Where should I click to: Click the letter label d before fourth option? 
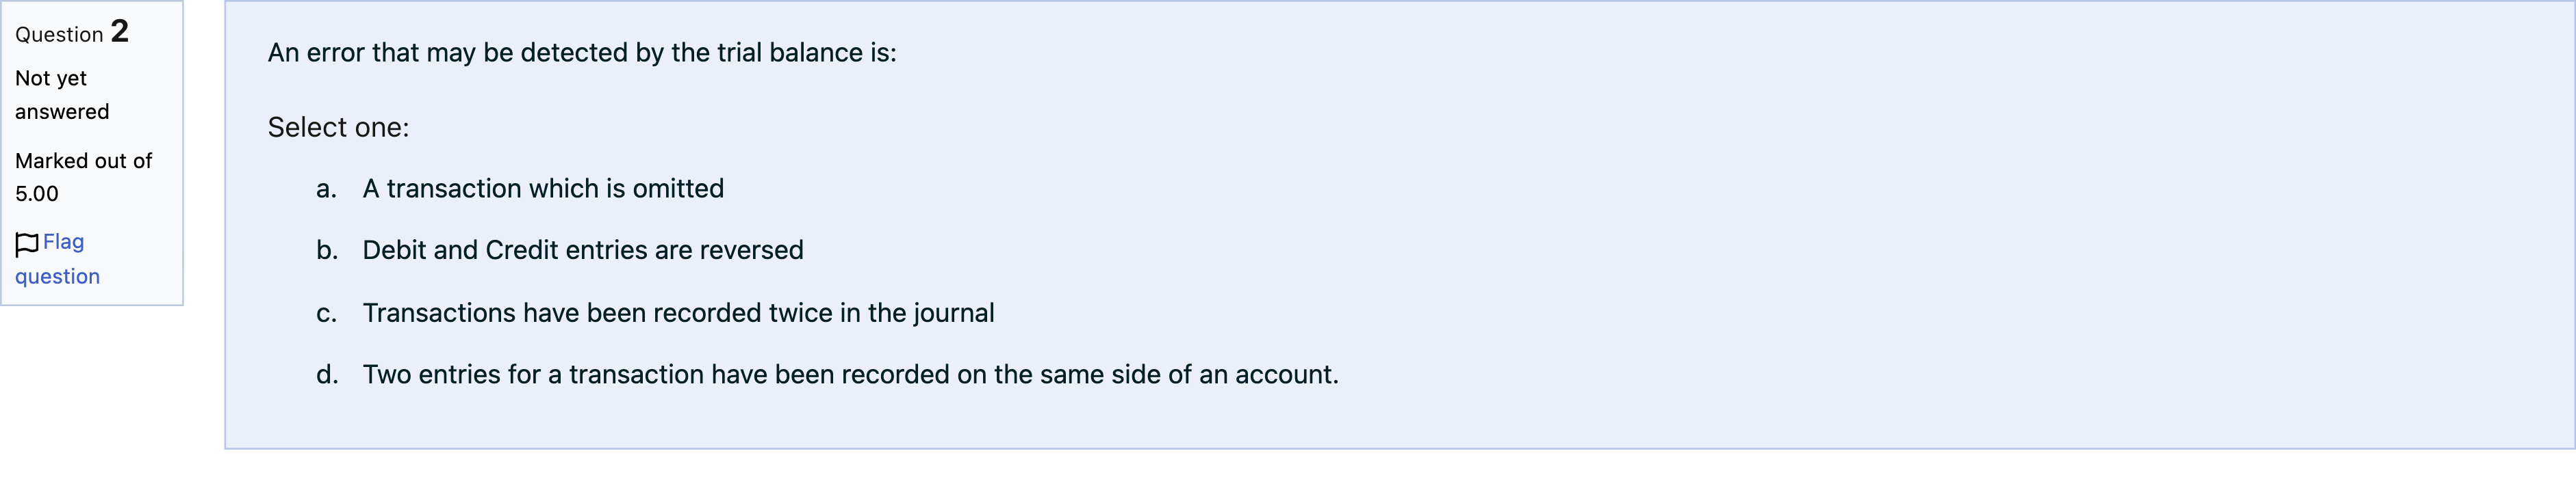[325, 375]
